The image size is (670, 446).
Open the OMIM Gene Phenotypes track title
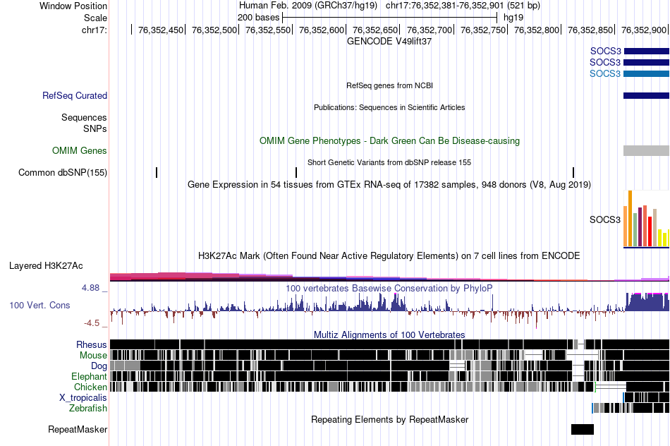390,140
